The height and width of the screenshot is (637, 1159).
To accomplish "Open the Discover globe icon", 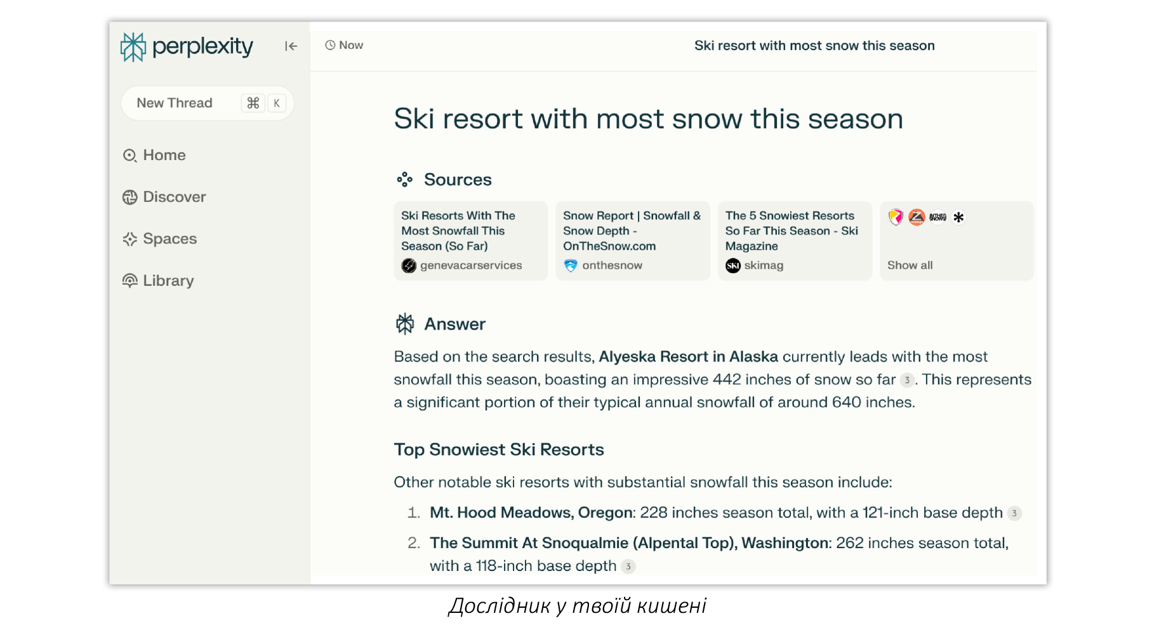I will point(129,198).
